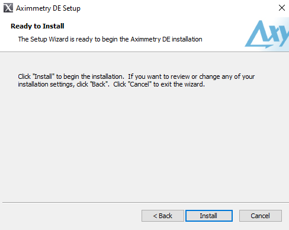Click the first line of installation instructions

[136, 76]
